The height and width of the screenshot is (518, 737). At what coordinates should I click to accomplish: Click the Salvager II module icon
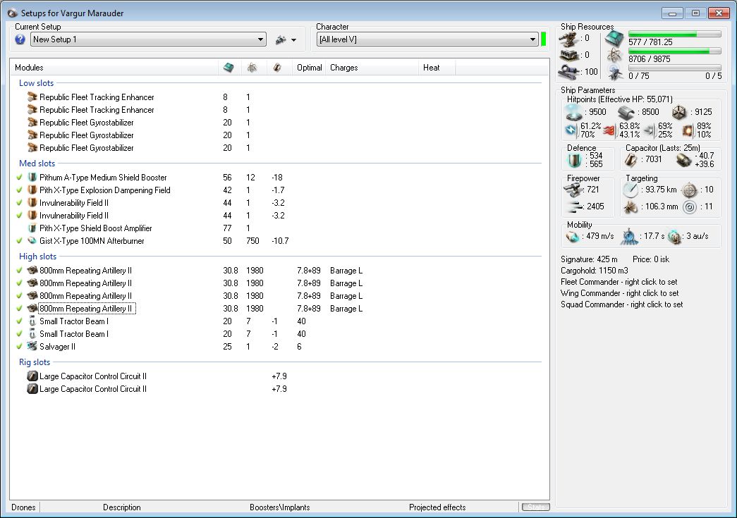(x=32, y=347)
